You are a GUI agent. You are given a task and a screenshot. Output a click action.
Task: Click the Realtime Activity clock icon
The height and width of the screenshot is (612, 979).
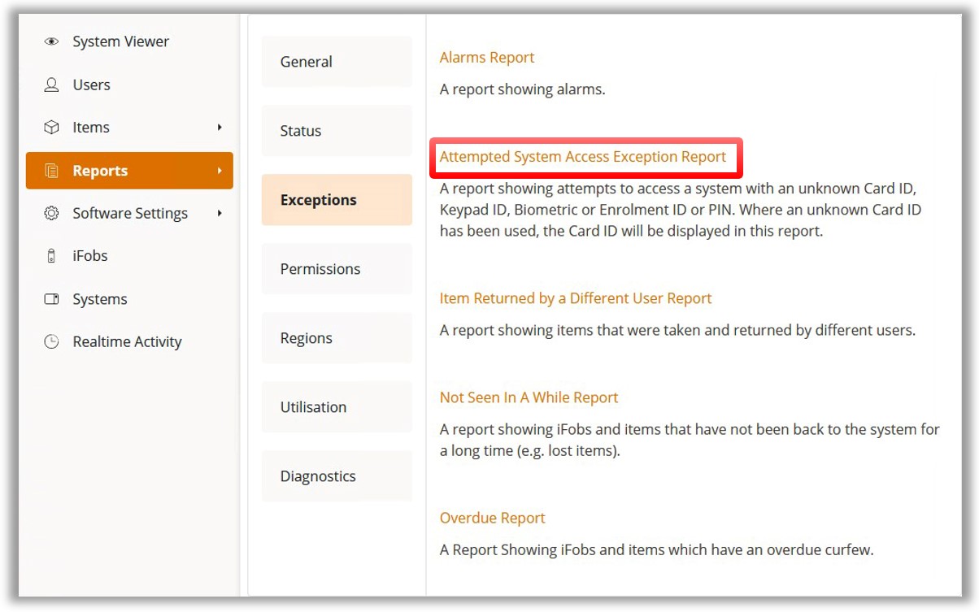pos(51,342)
